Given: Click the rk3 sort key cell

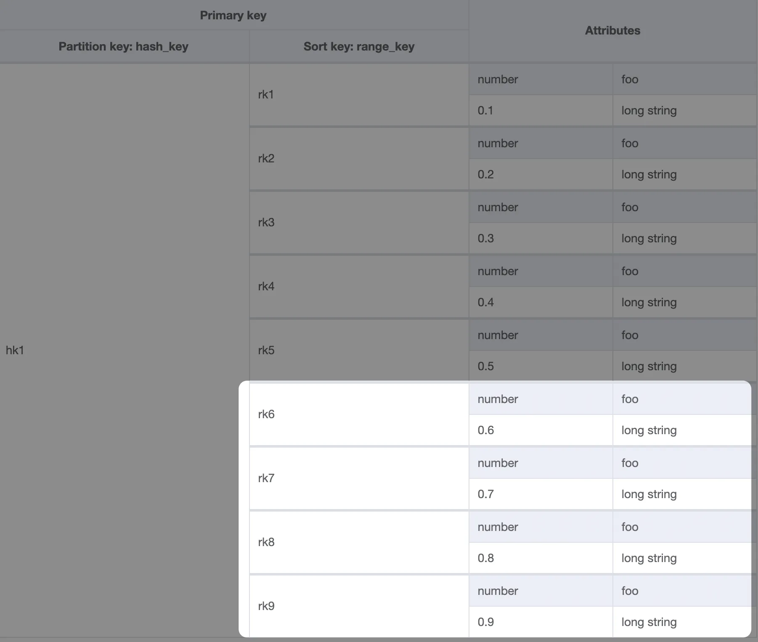Looking at the screenshot, I should (266, 223).
